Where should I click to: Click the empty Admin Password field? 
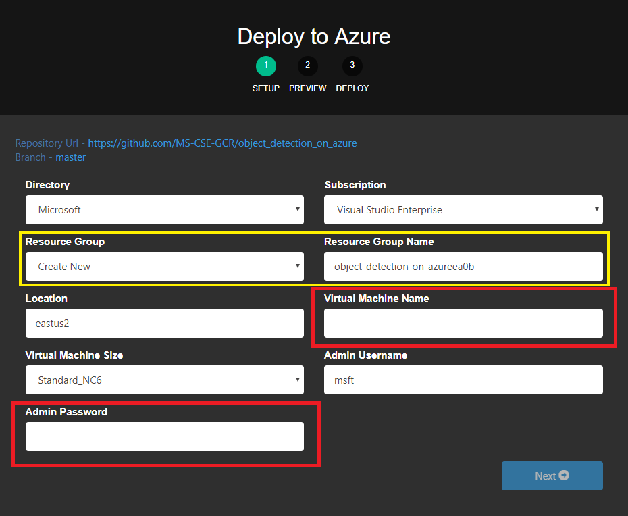pyautogui.click(x=165, y=437)
